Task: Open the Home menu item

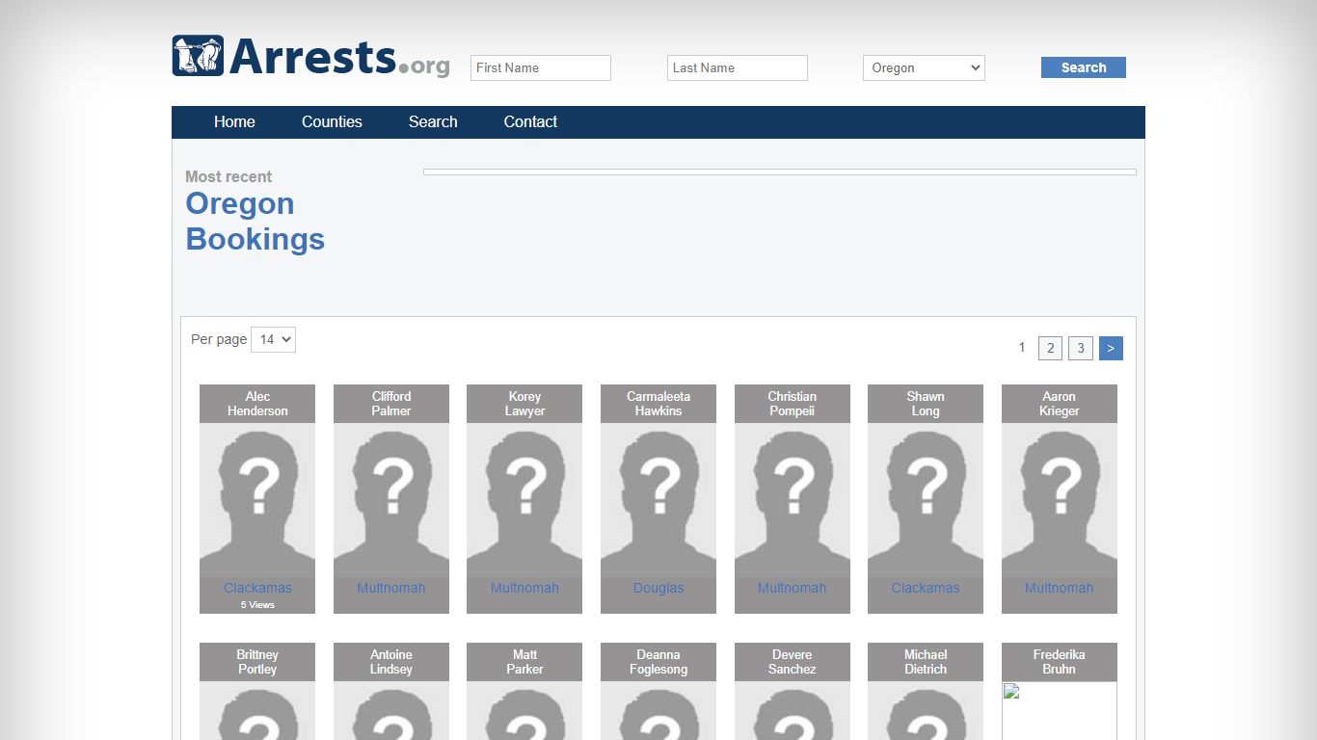Action: [x=234, y=121]
